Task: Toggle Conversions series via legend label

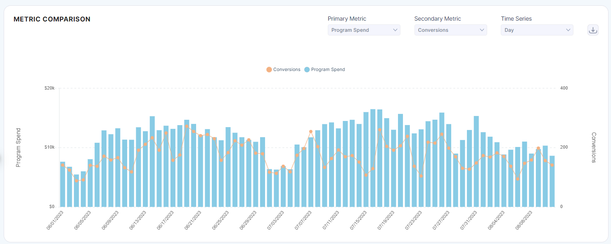Action: click(287, 70)
